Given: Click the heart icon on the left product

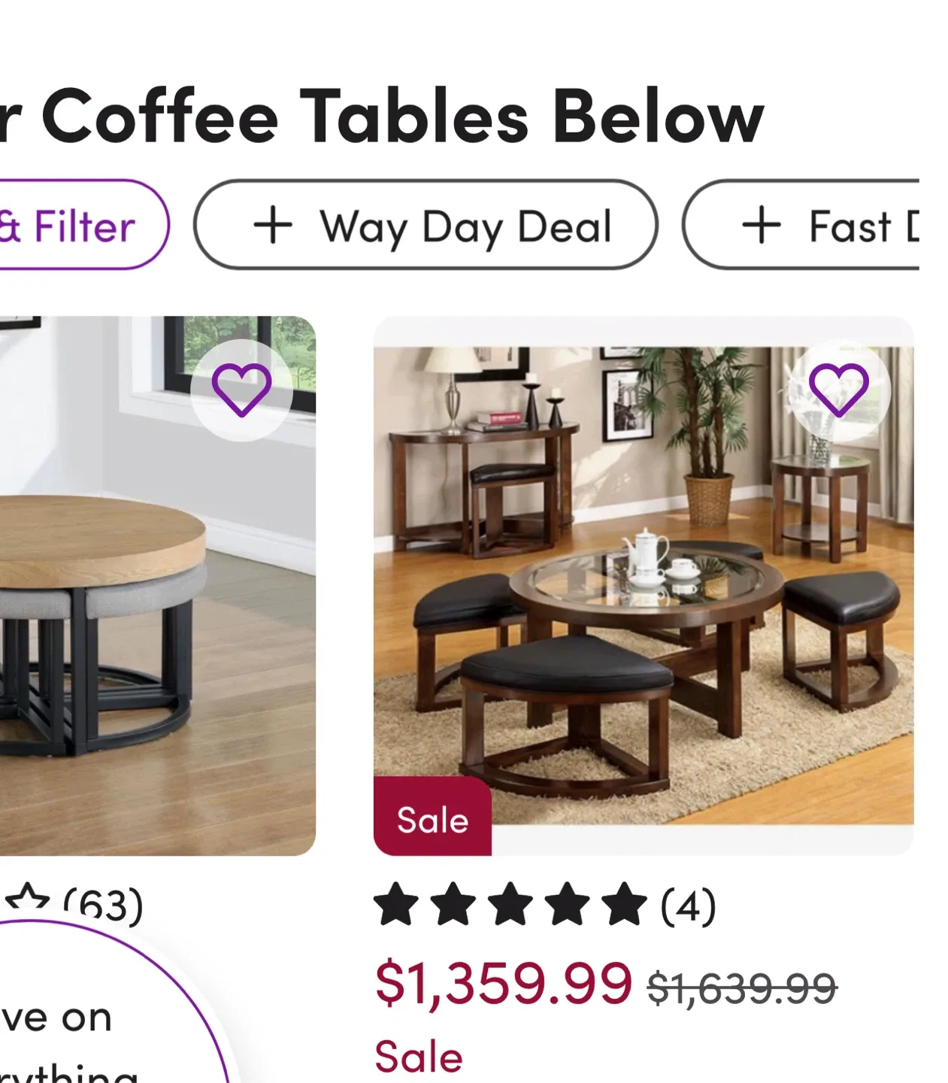Looking at the screenshot, I should 243,390.
